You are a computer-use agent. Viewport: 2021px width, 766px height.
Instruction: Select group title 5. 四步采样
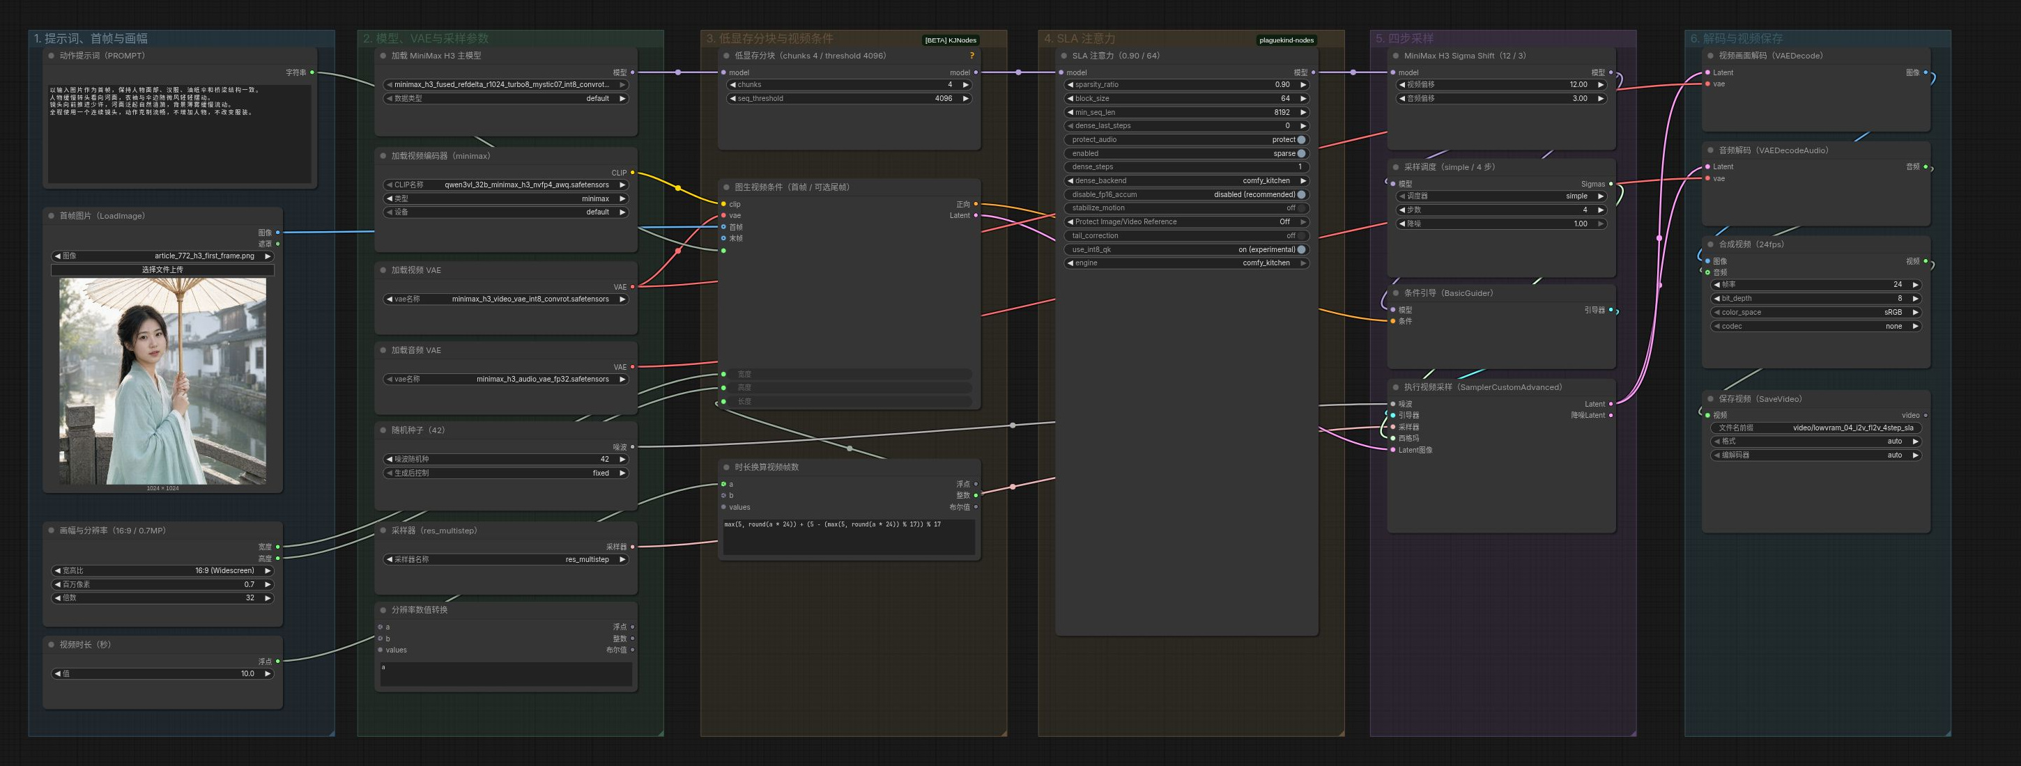1404,38
